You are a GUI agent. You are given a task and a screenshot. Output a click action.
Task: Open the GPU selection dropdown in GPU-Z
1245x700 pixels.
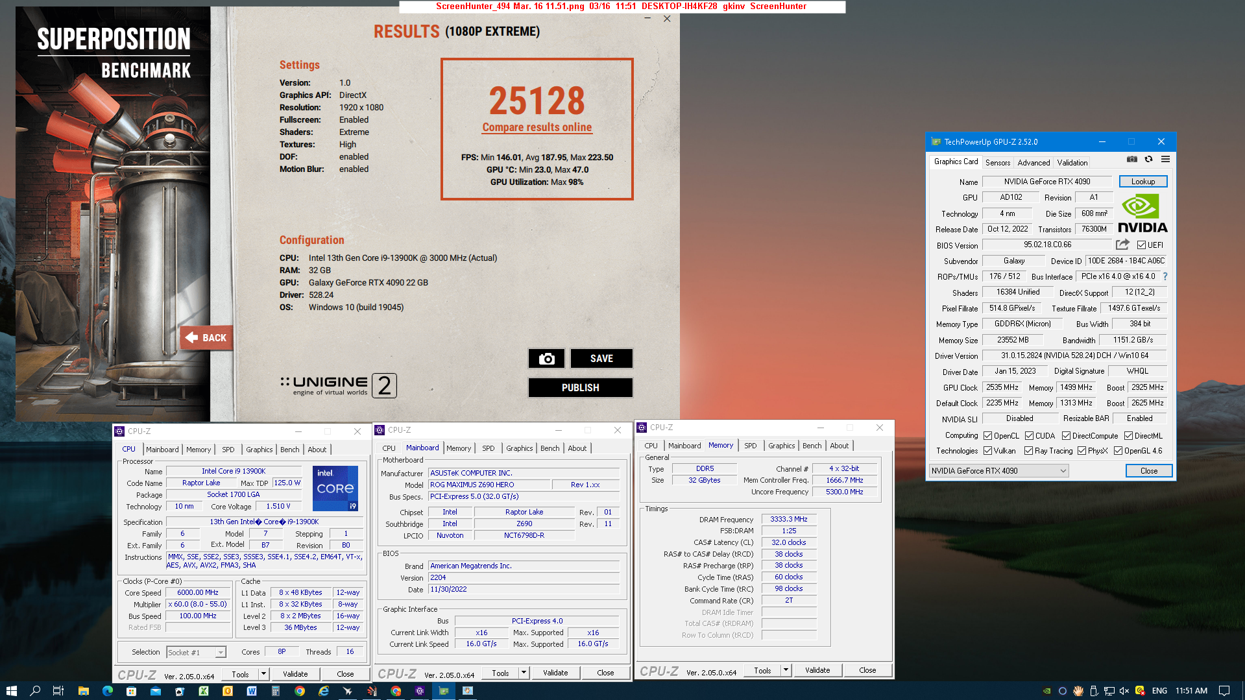(x=998, y=471)
